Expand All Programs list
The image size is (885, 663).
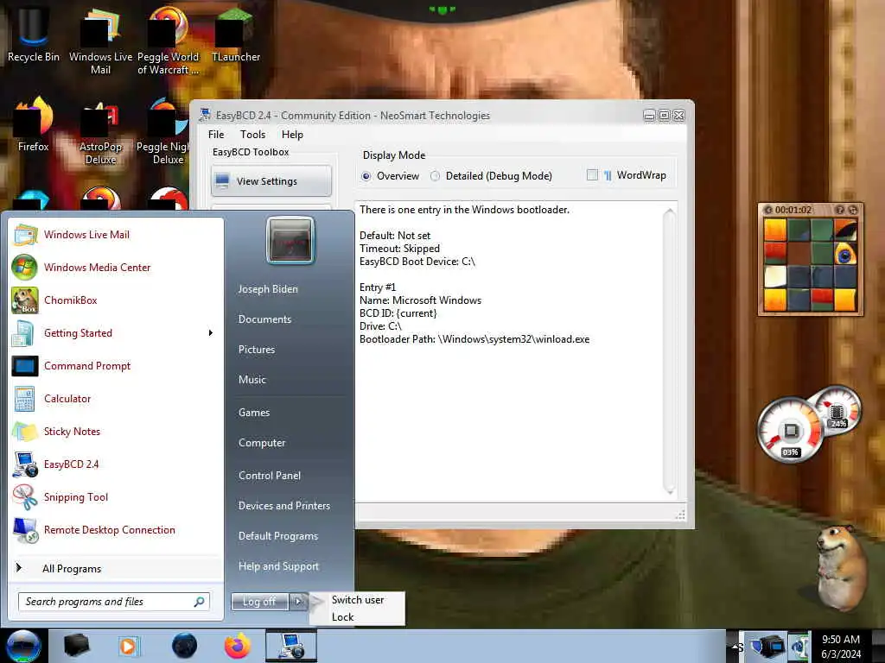click(72, 568)
